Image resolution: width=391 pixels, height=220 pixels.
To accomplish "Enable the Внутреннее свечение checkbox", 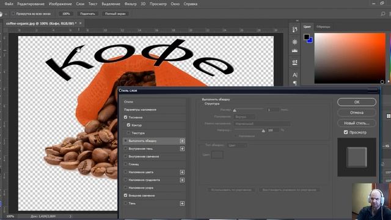I will click(126, 156).
